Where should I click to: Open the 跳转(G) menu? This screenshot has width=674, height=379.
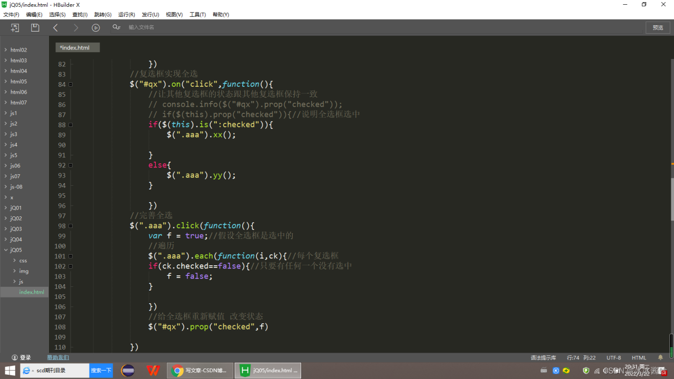point(103,15)
